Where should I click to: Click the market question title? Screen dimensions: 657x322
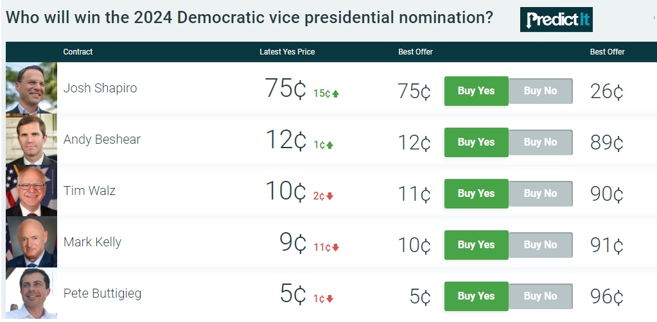(249, 18)
